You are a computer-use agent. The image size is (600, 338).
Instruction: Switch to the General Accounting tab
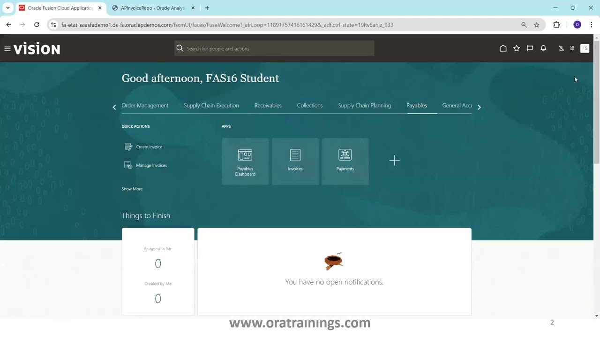[457, 106]
